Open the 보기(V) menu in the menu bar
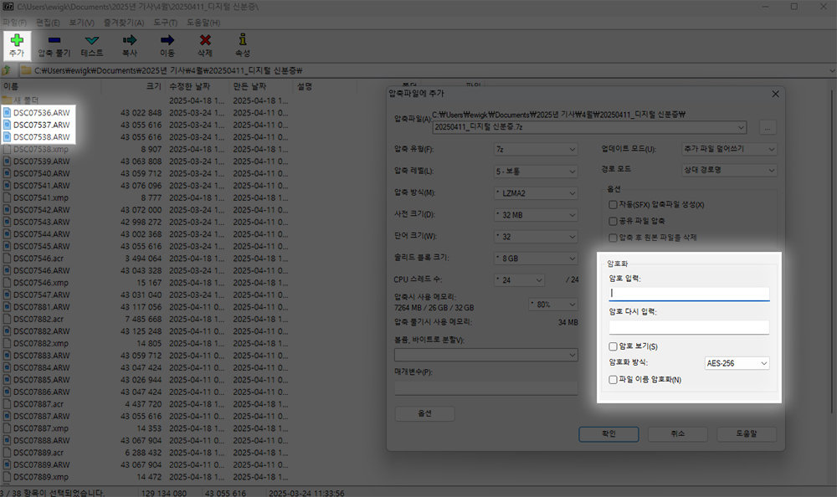 82,22
